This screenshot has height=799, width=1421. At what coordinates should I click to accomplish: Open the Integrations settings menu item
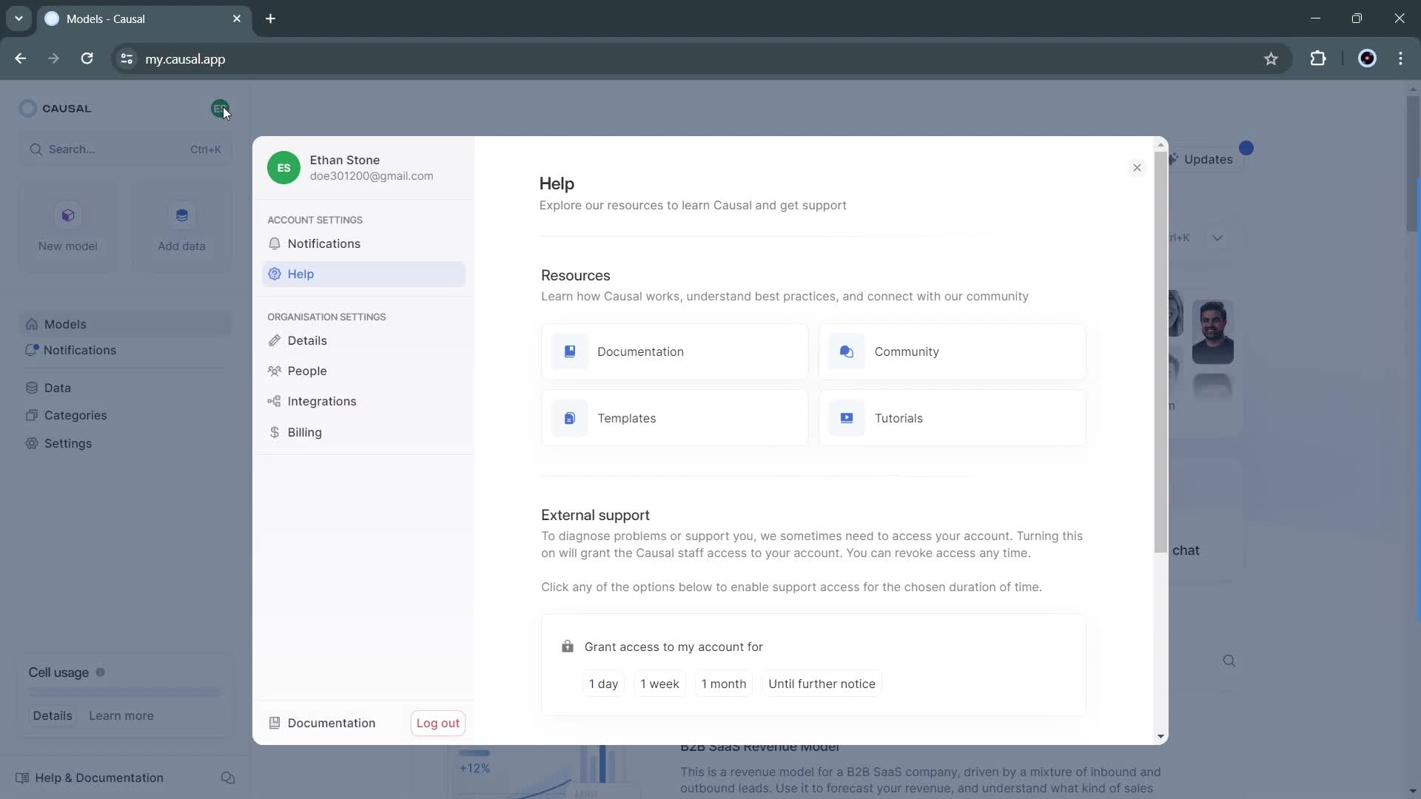322,401
